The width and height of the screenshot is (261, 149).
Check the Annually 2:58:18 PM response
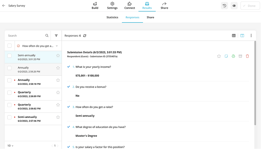[9, 80]
